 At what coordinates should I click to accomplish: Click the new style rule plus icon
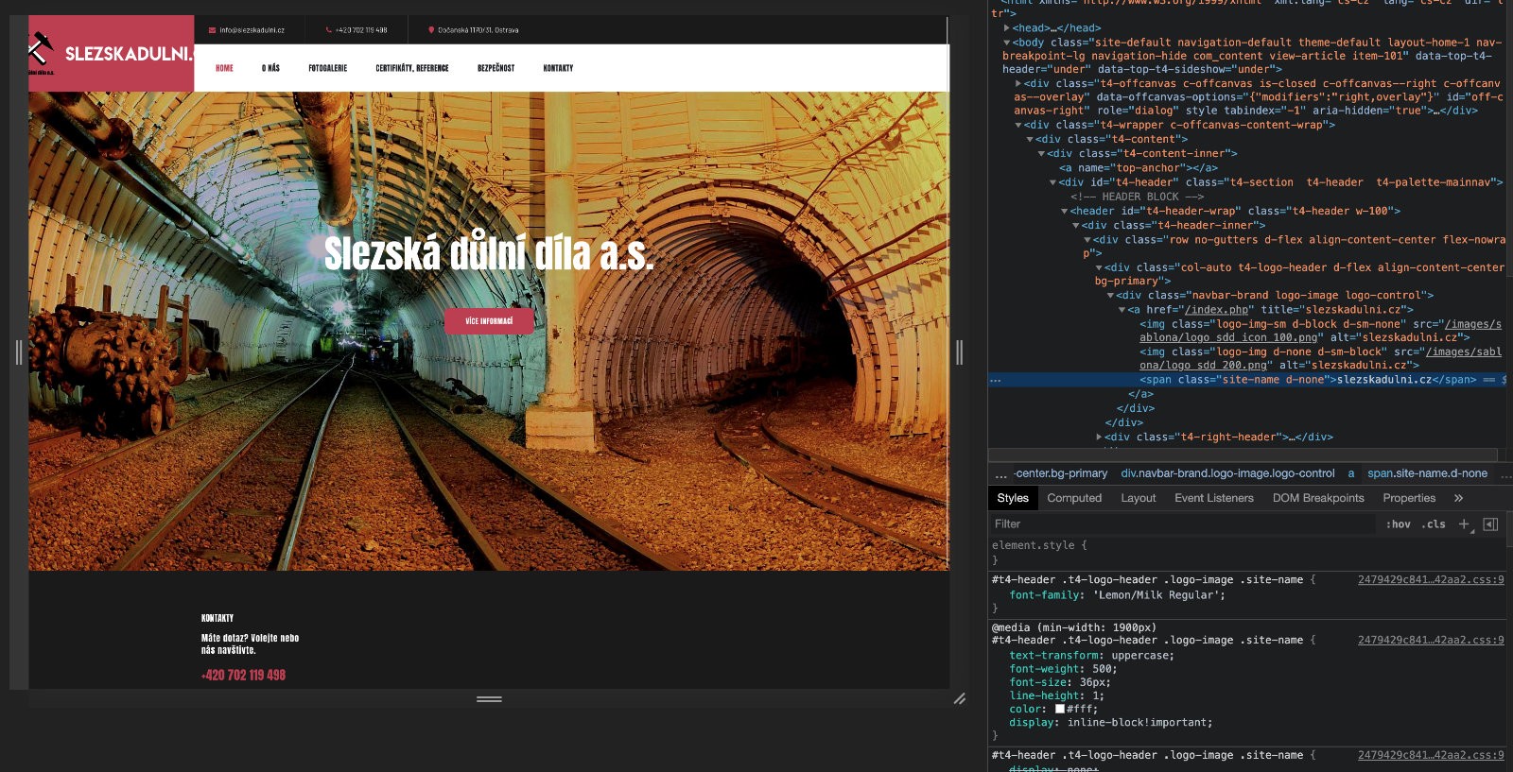(x=1464, y=524)
